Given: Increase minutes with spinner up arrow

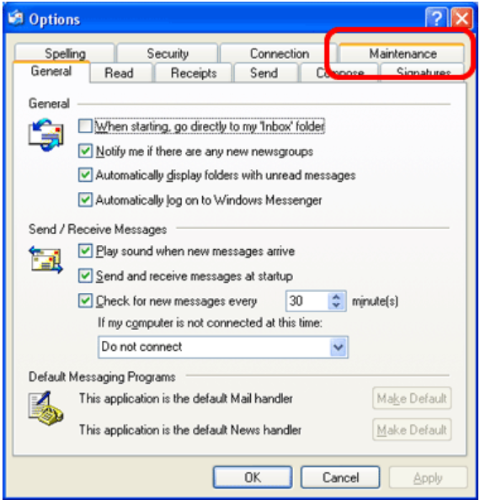Looking at the screenshot, I should tap(336, 296).
